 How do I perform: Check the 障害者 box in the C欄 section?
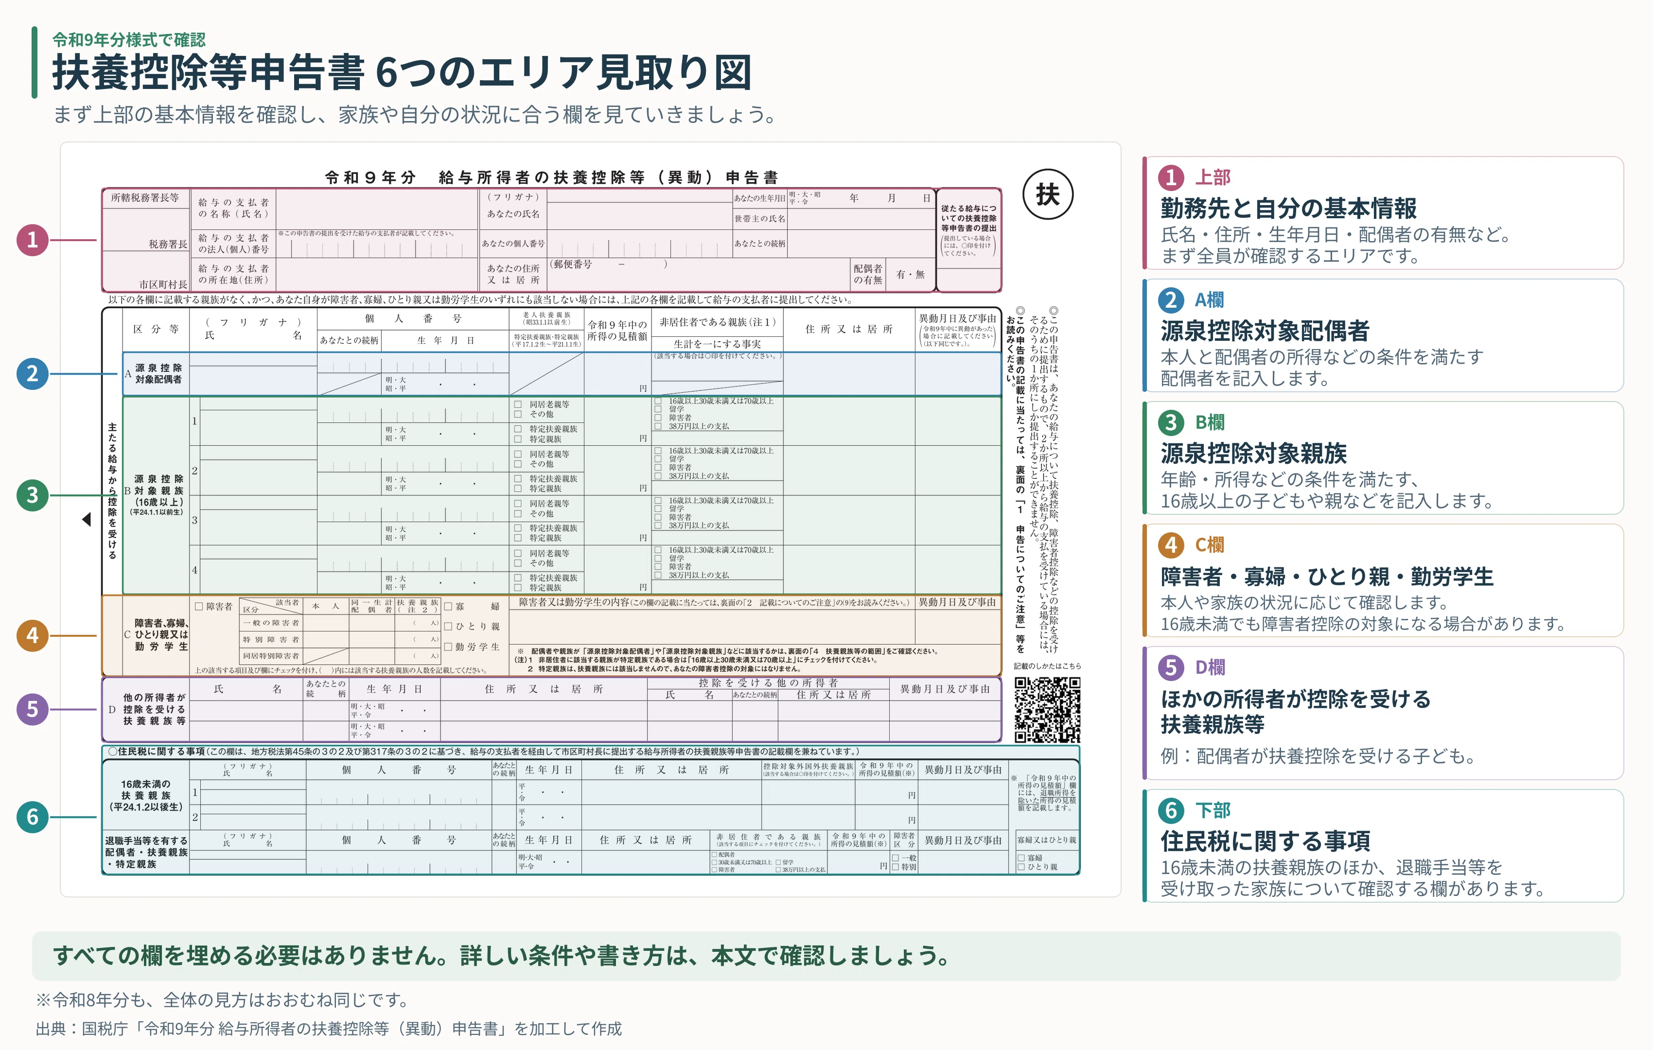point(199,607)
